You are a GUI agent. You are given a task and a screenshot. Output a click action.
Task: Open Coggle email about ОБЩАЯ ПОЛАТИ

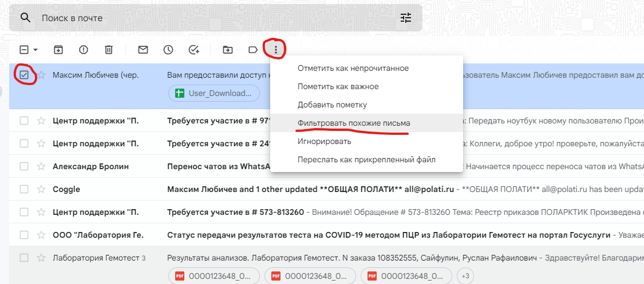coord(310,189)
